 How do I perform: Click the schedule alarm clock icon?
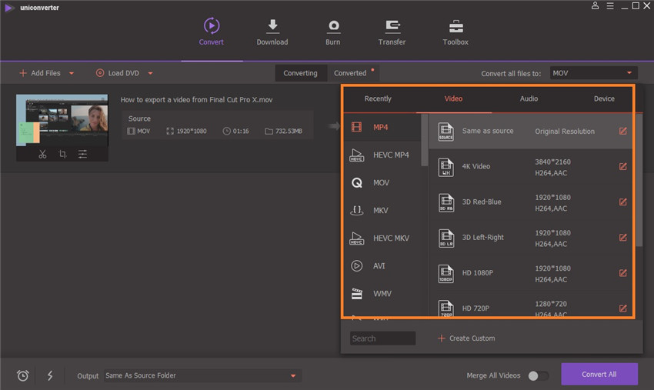click(x=23, y=375)
